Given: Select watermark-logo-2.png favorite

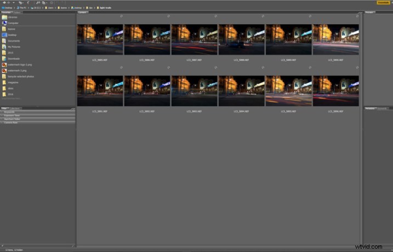Looking at the screenshot, I should click(x=17, y=65).
